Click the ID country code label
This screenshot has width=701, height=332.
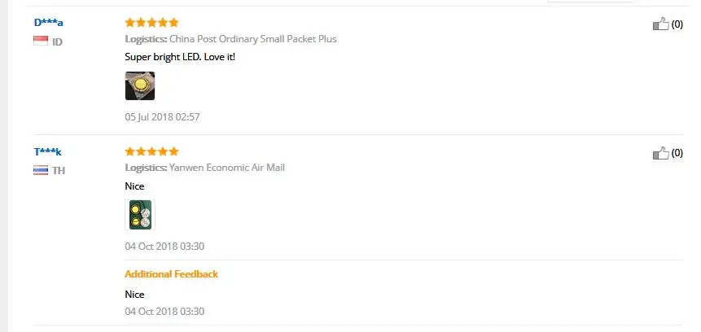(x=58, y=41)
